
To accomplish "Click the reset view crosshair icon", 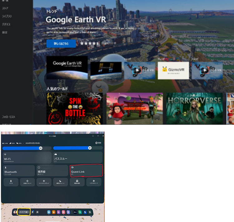I will click(27, 182).
